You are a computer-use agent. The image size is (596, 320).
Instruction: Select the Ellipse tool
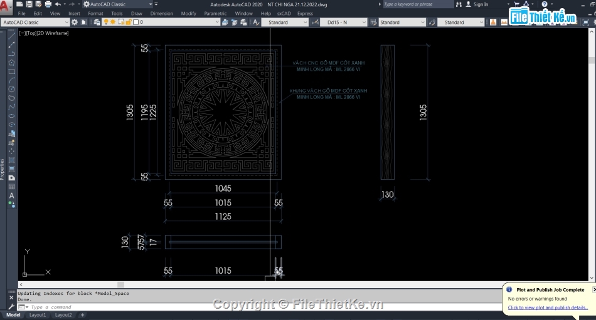pos(12,116)
